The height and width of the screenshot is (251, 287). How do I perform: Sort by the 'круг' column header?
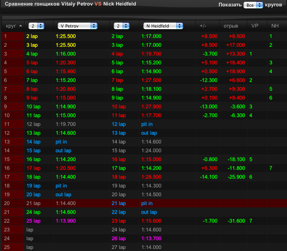click(x=11, y=26)
